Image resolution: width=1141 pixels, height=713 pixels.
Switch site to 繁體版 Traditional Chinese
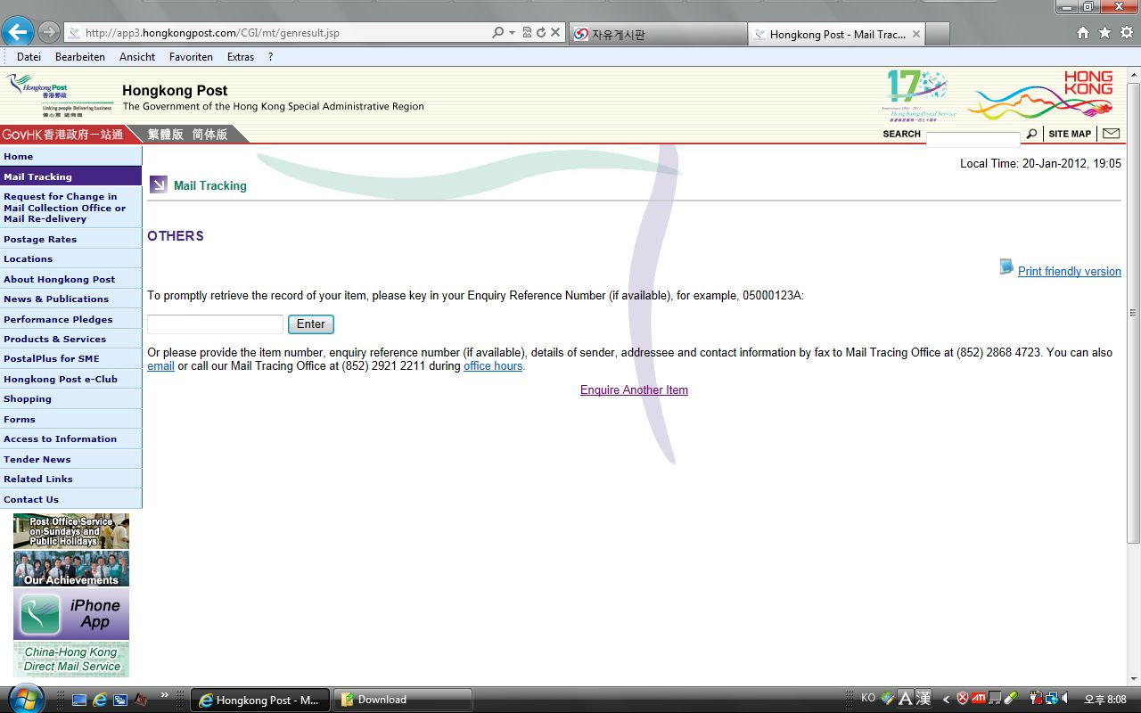tap(166, 134)
